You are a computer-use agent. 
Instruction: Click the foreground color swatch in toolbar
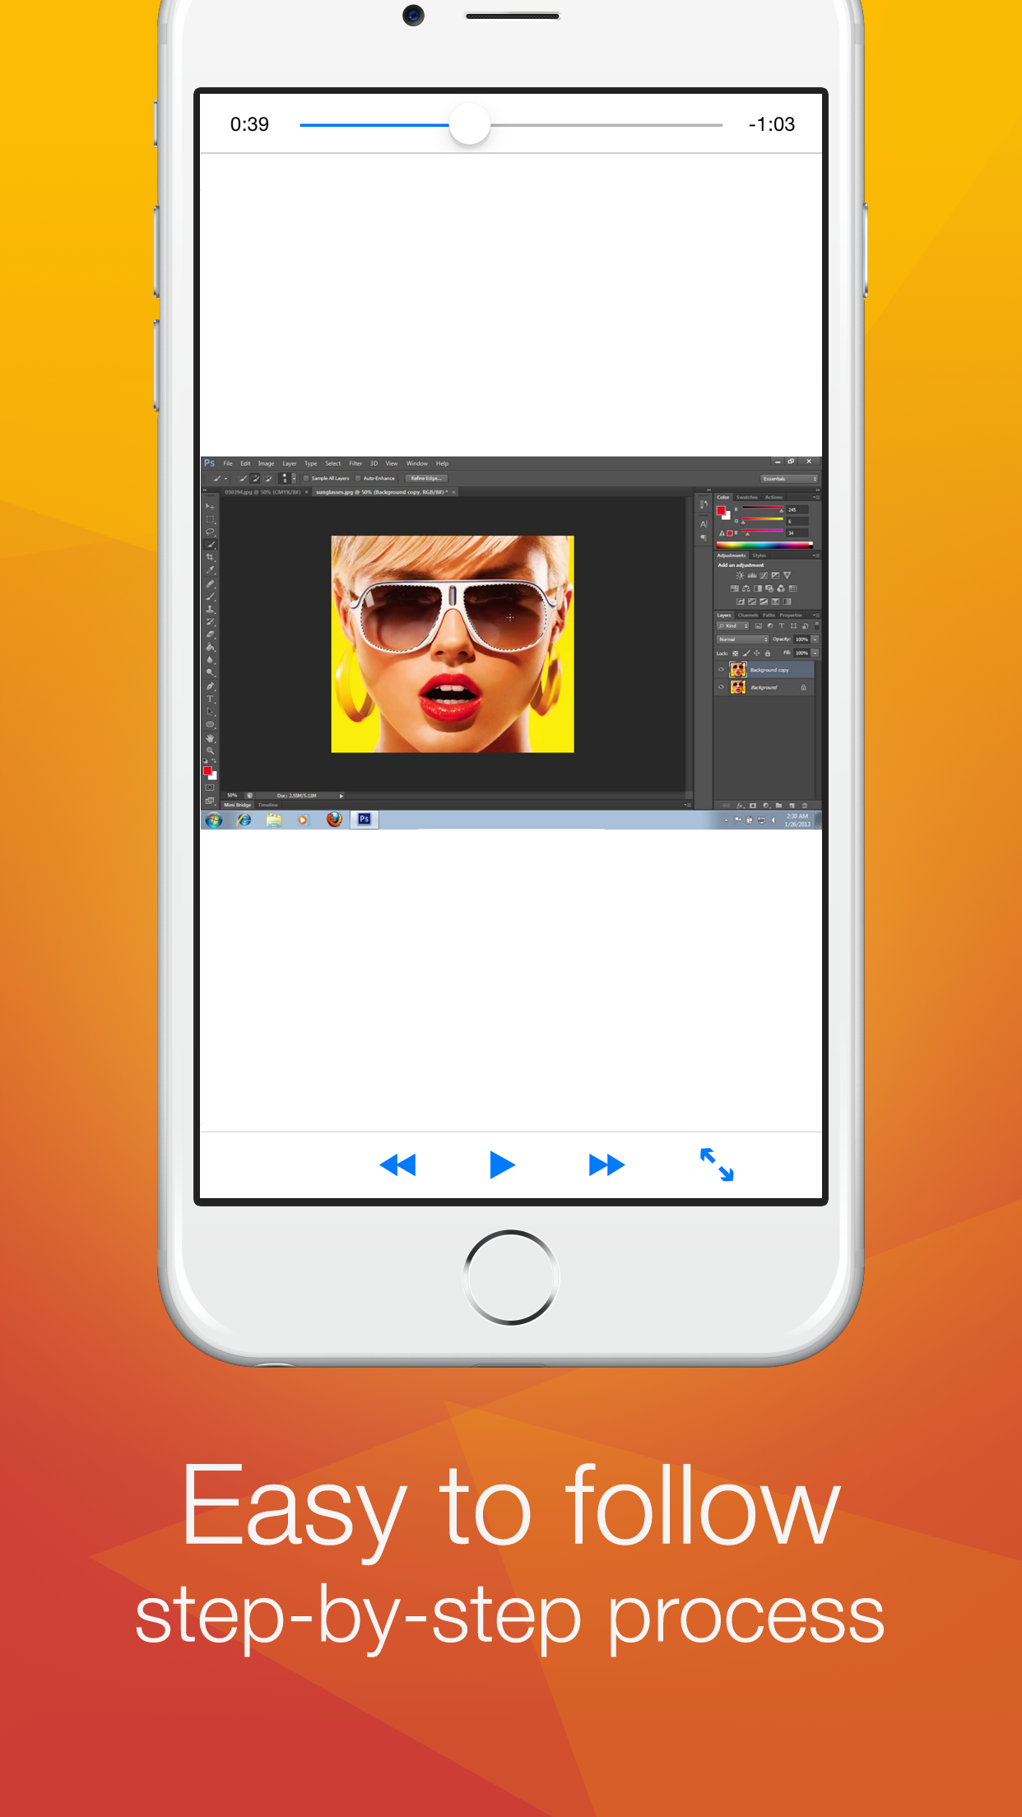[207, 770]
